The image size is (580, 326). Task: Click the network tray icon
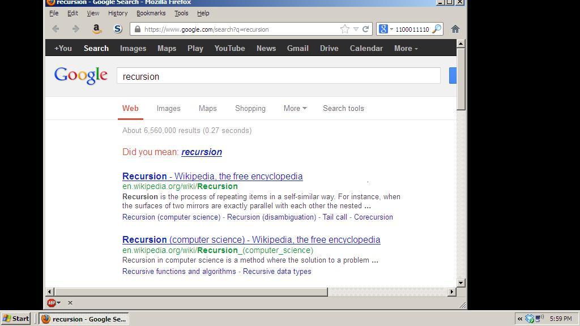540,318
